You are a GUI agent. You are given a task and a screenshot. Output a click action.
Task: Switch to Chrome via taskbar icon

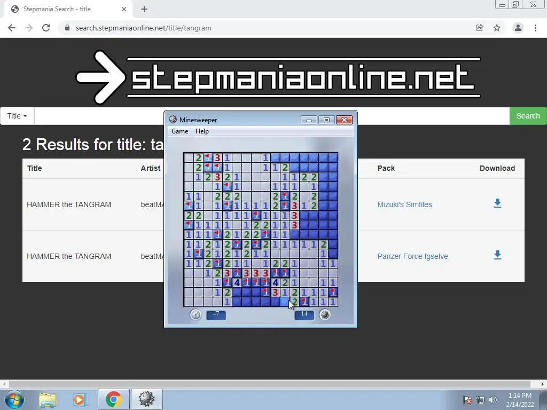(x=113, y=399)
